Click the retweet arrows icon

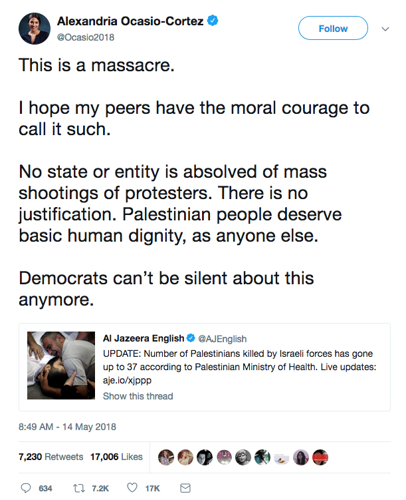tap(77, 488)
